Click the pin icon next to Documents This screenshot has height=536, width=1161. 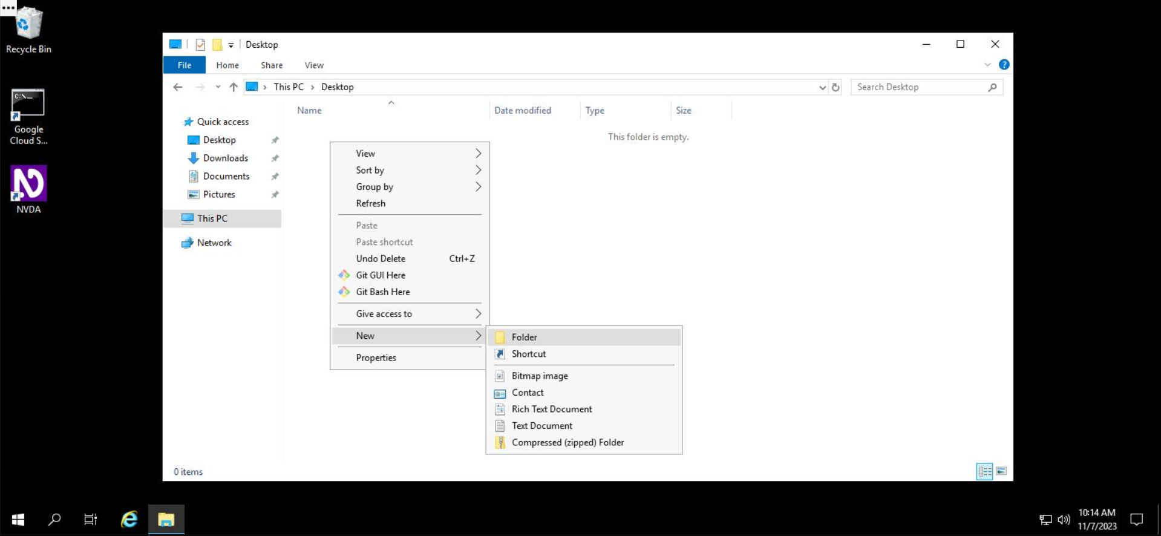pyautogui.click(x=275, y=176)
